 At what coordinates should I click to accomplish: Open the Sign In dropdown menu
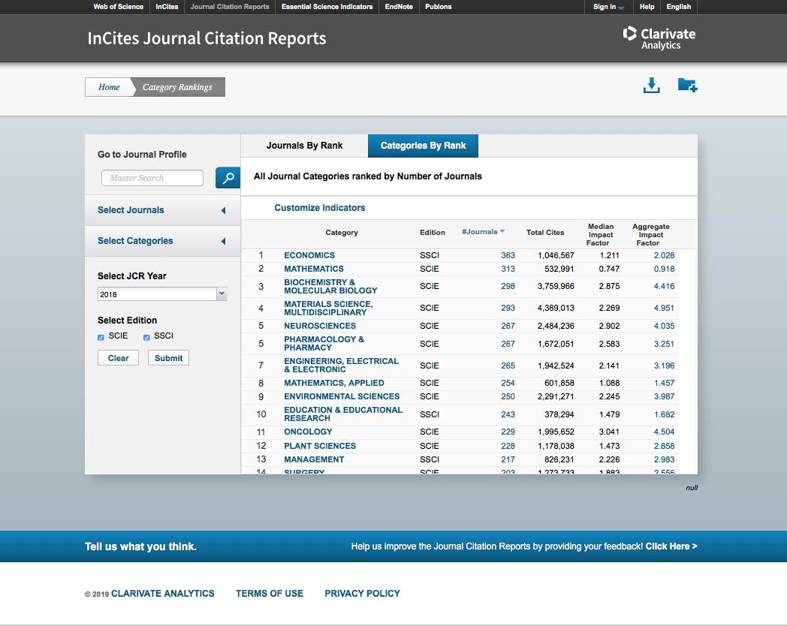coord(608,7)
